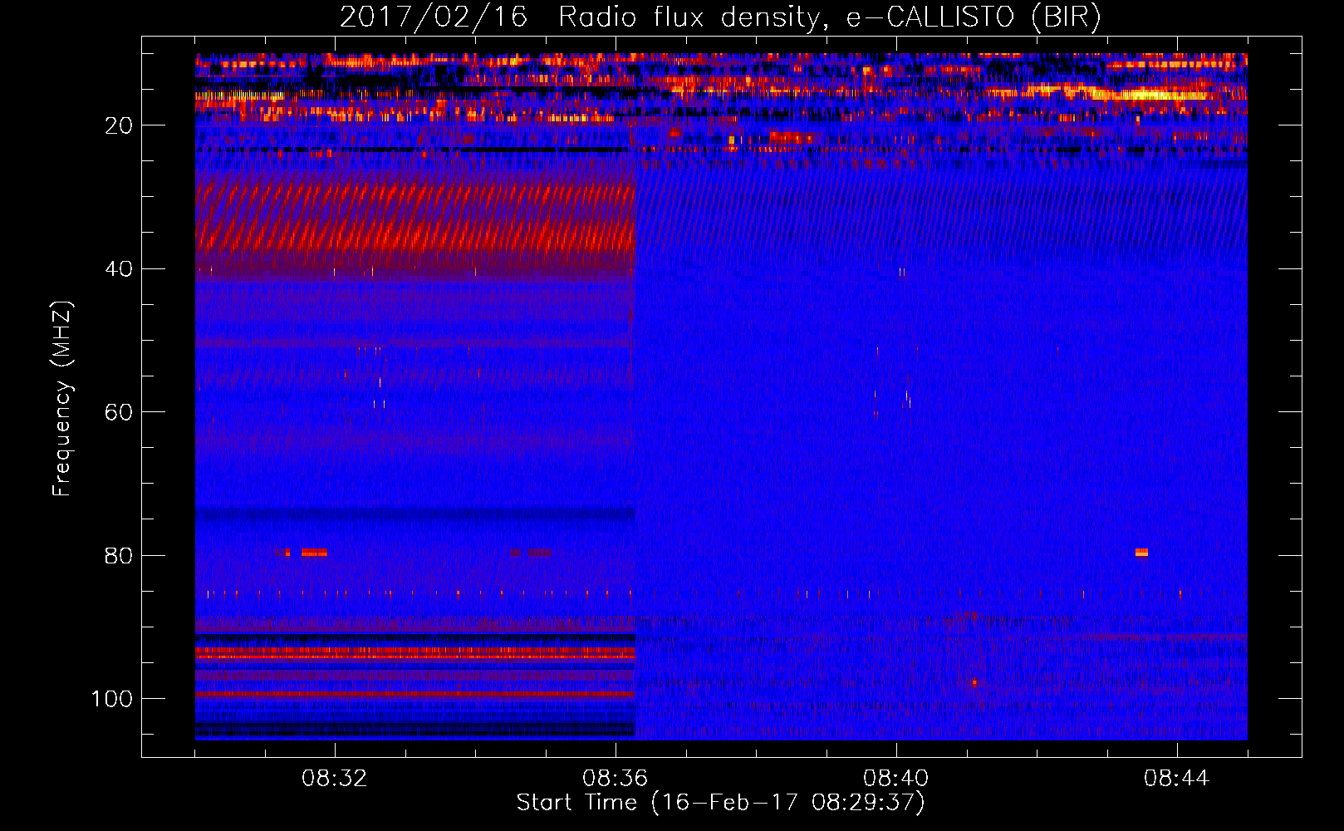1344x831 pixels.
Task: Click the plot title 'Radio flux density, e-CALLISTO (BIR)'
Action: (829, 17)
